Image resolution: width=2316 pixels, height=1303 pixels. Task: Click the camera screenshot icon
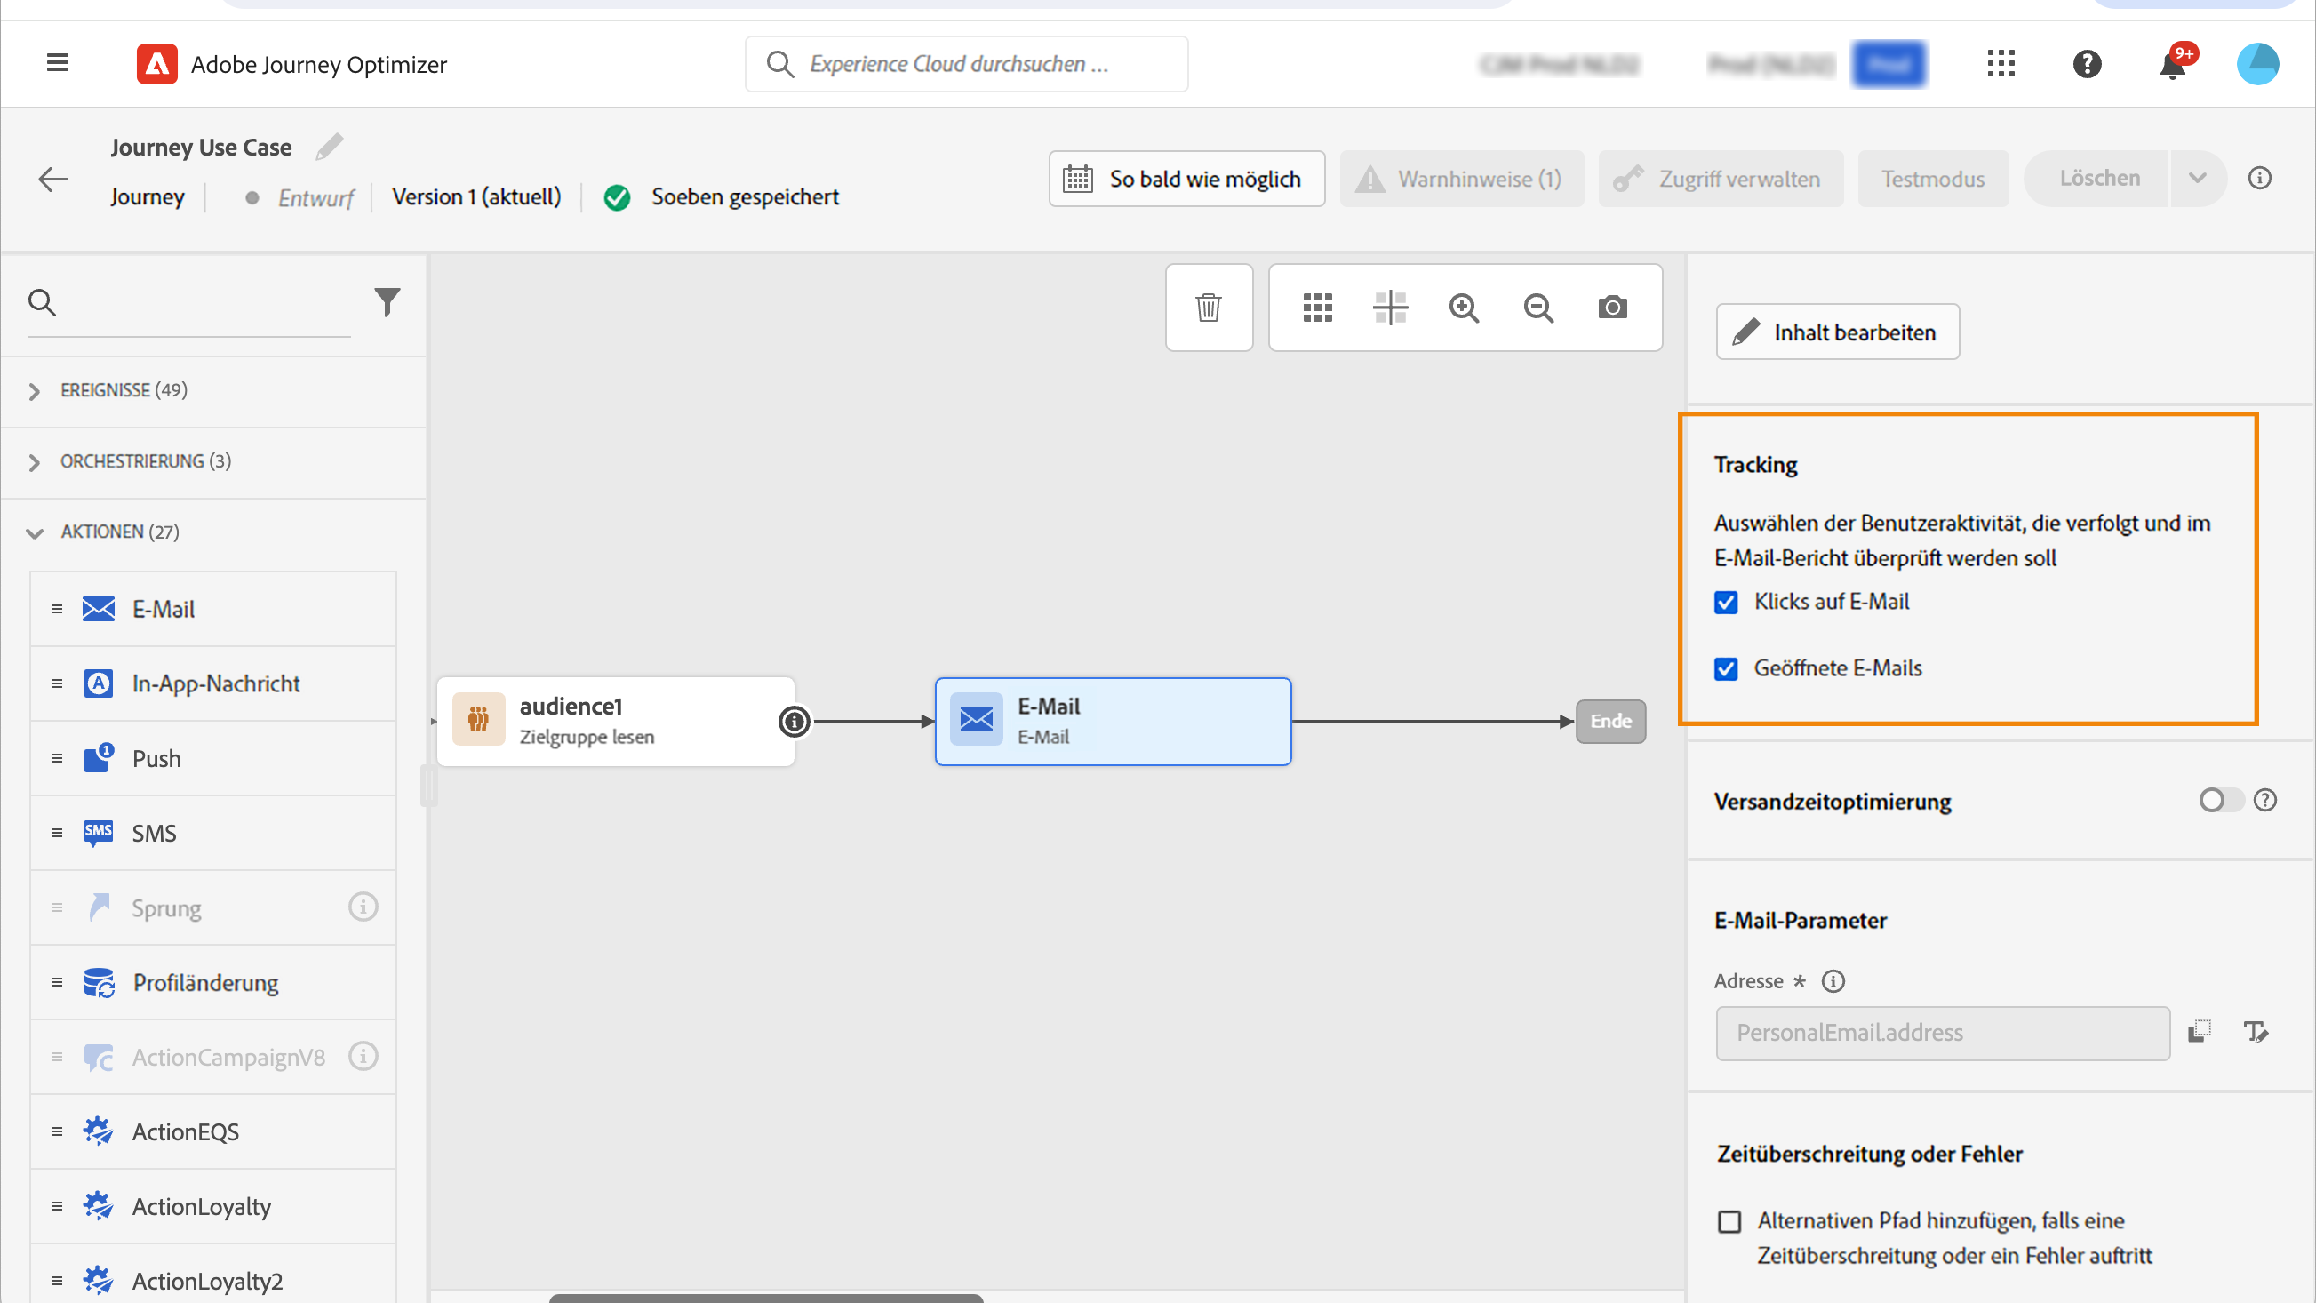1612,308
